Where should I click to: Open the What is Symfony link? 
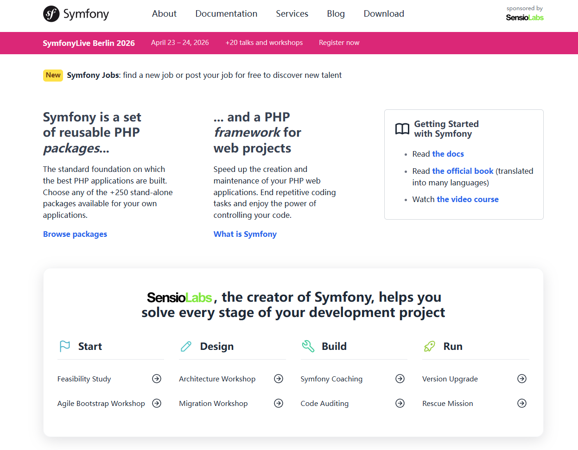[245, 234]
